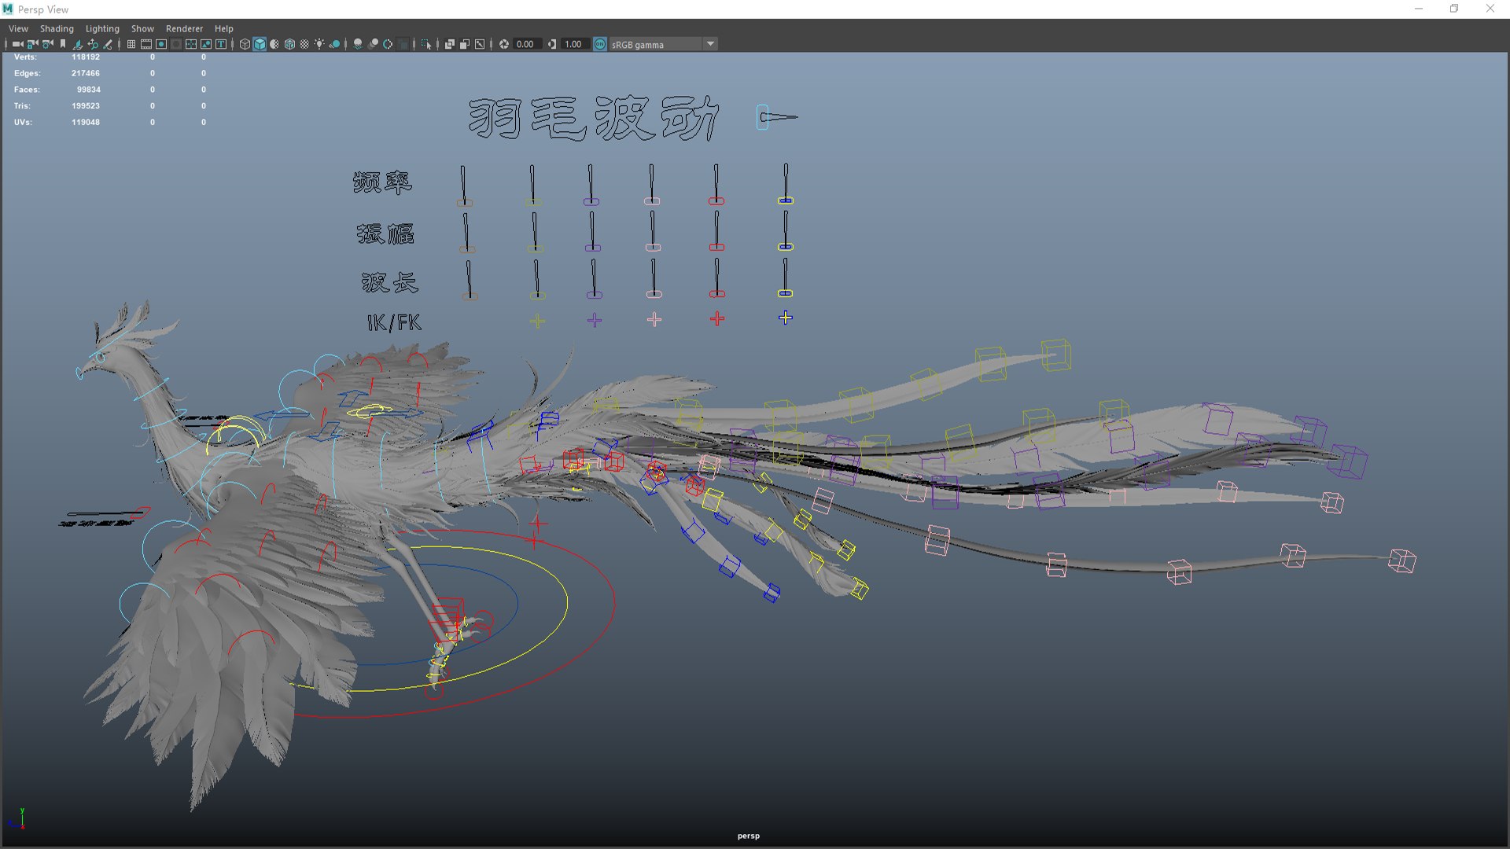Screen dimensions: 1510x849
Task: Open the Renderer menu
Action: tap(184, 28)
